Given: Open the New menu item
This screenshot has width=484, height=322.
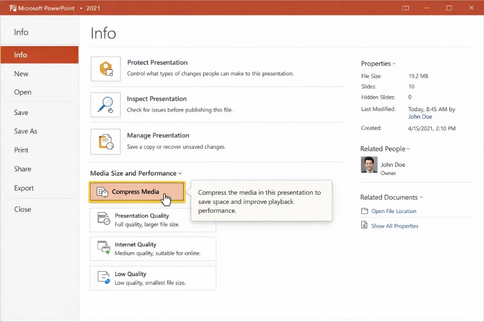Looking at the screenshot, I should pyautogui.click(x=21, y=74).
